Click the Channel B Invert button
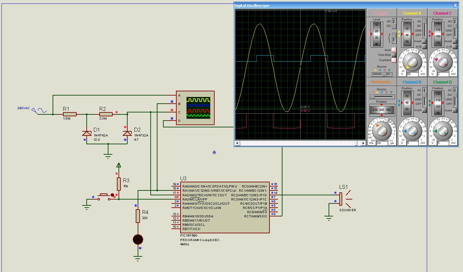This screenshot has width=463, height=272. click(424, 110)
